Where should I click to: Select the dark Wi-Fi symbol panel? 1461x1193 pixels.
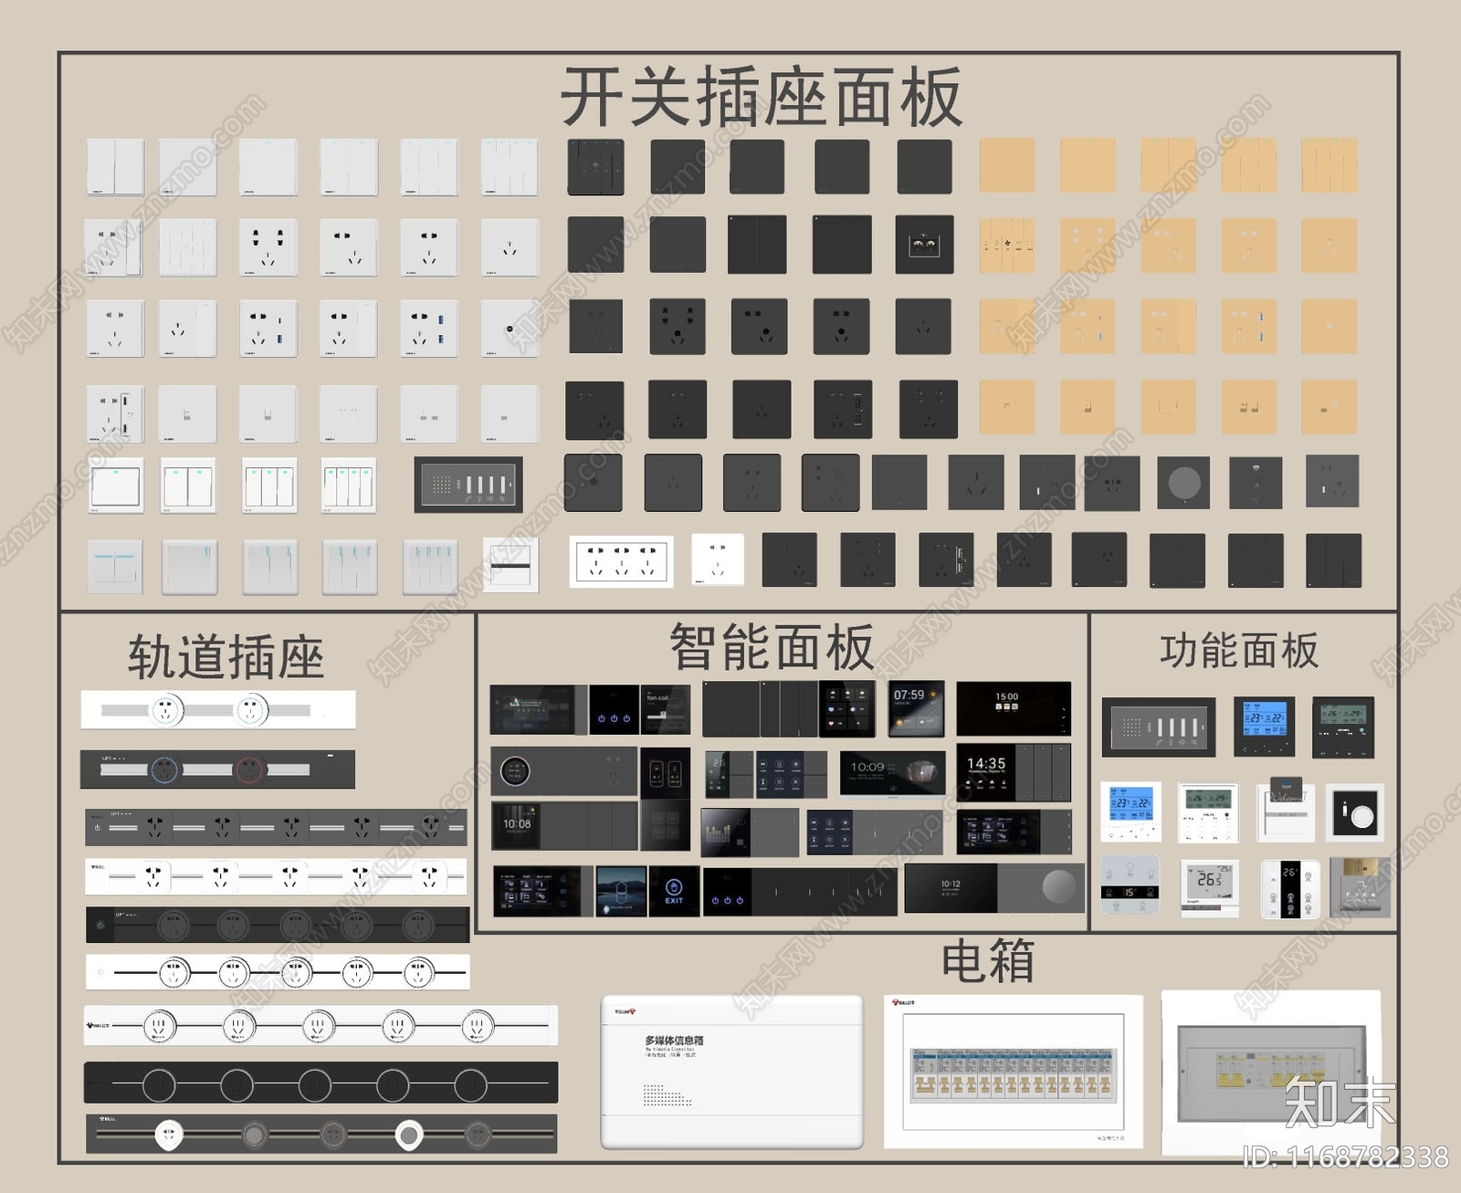(x=1256, y=483)
